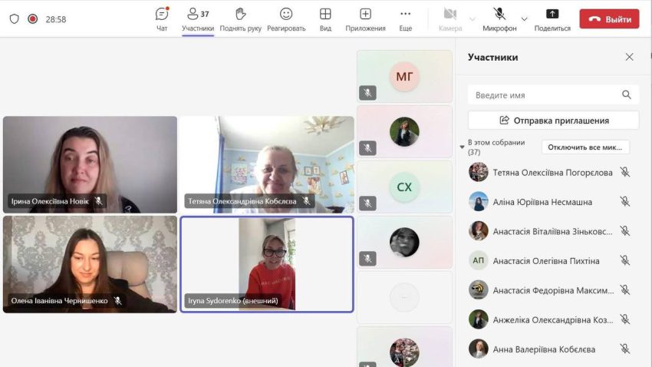Open the Приложения apps menu

click(x=365, y=19)
